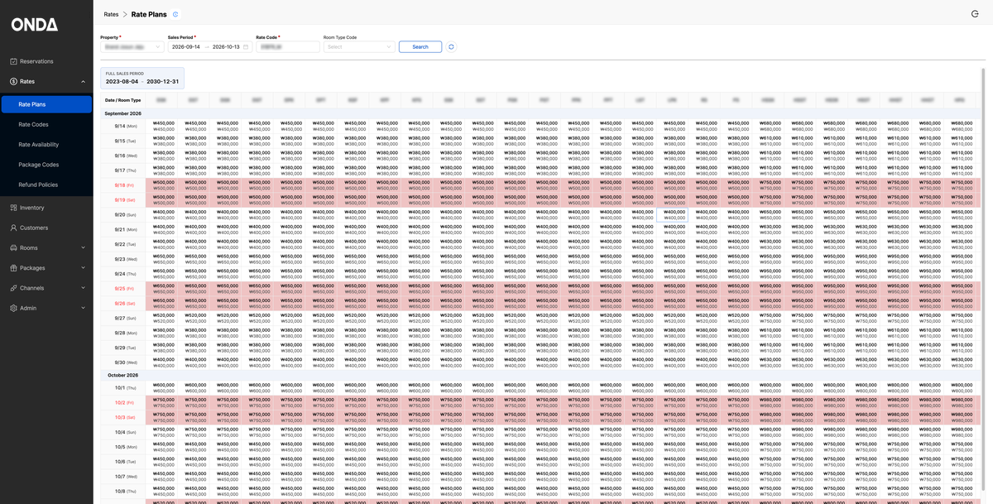Click the Sales Period start date 2026-09-14

185,47
